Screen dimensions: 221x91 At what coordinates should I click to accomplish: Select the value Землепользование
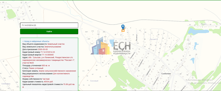click(52, 47)
